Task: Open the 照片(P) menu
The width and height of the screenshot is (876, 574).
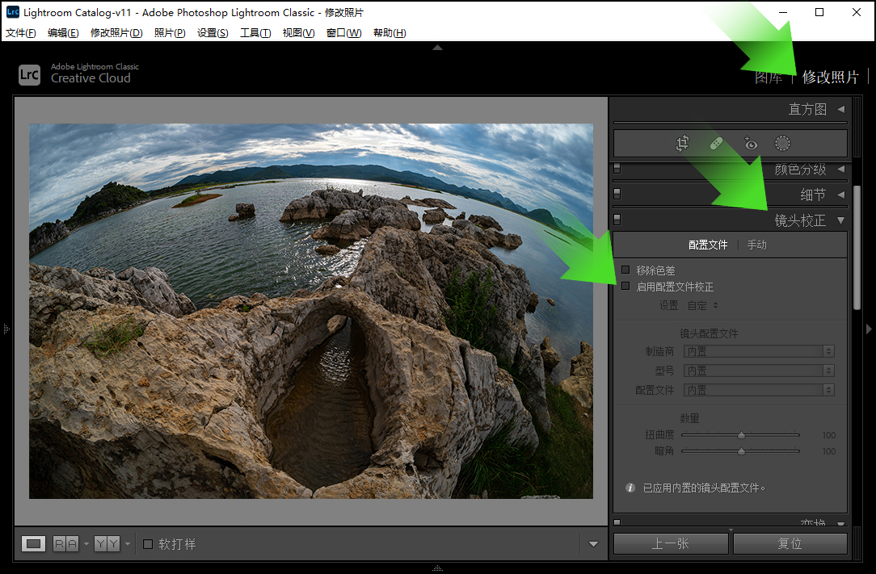Action: pyautogui.click(x=170, y=33)
